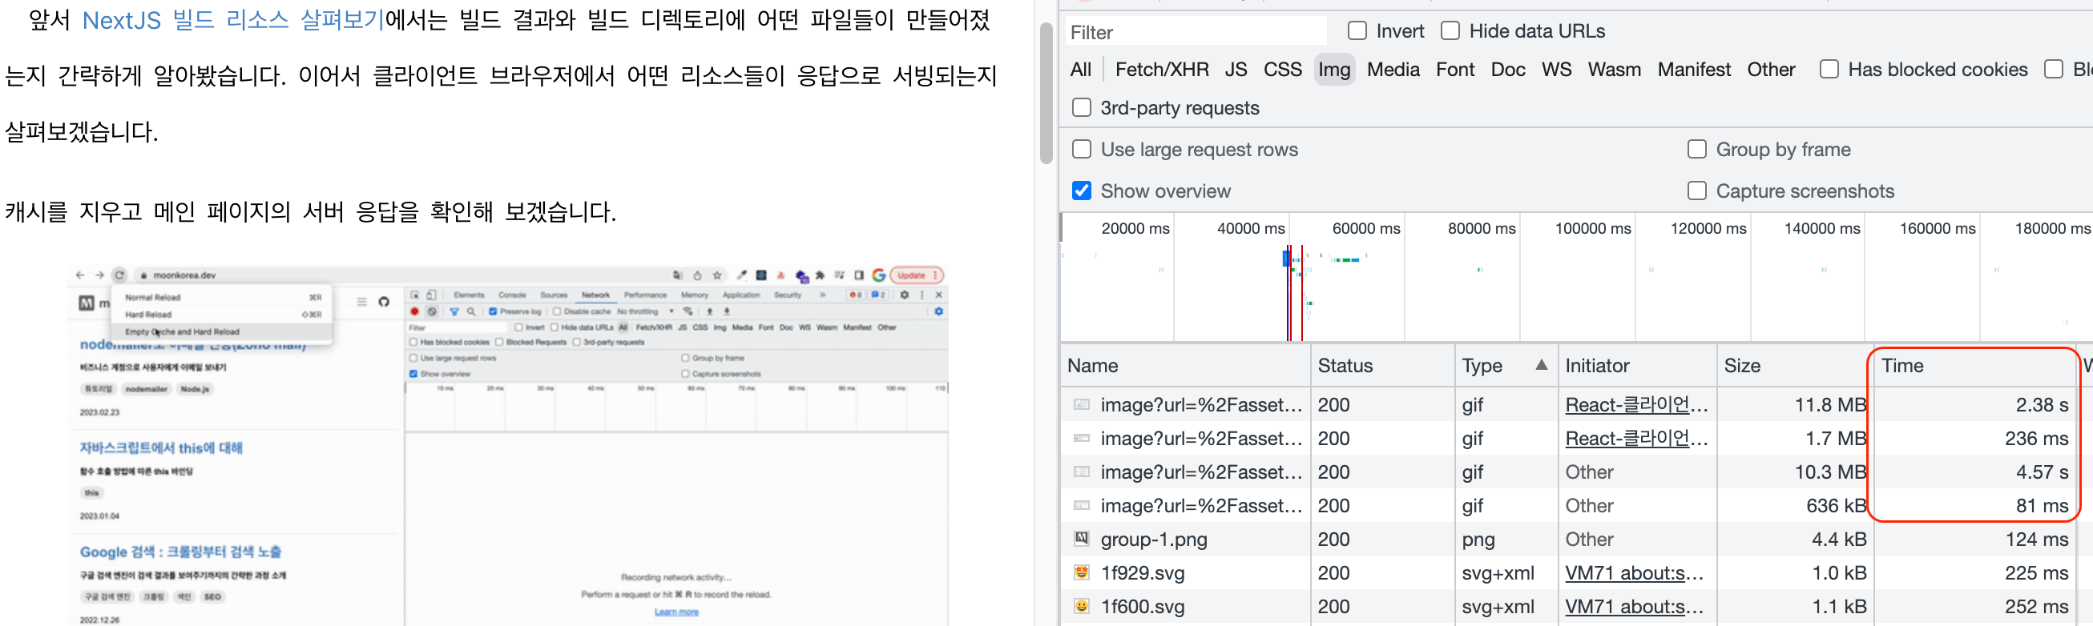
Task: Click the 124 ms time cell
Action: (x=1974, y=539)
